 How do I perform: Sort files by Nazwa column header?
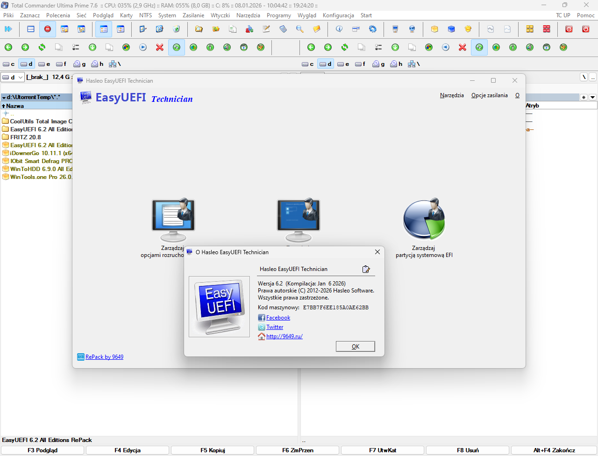click(36, 106)
